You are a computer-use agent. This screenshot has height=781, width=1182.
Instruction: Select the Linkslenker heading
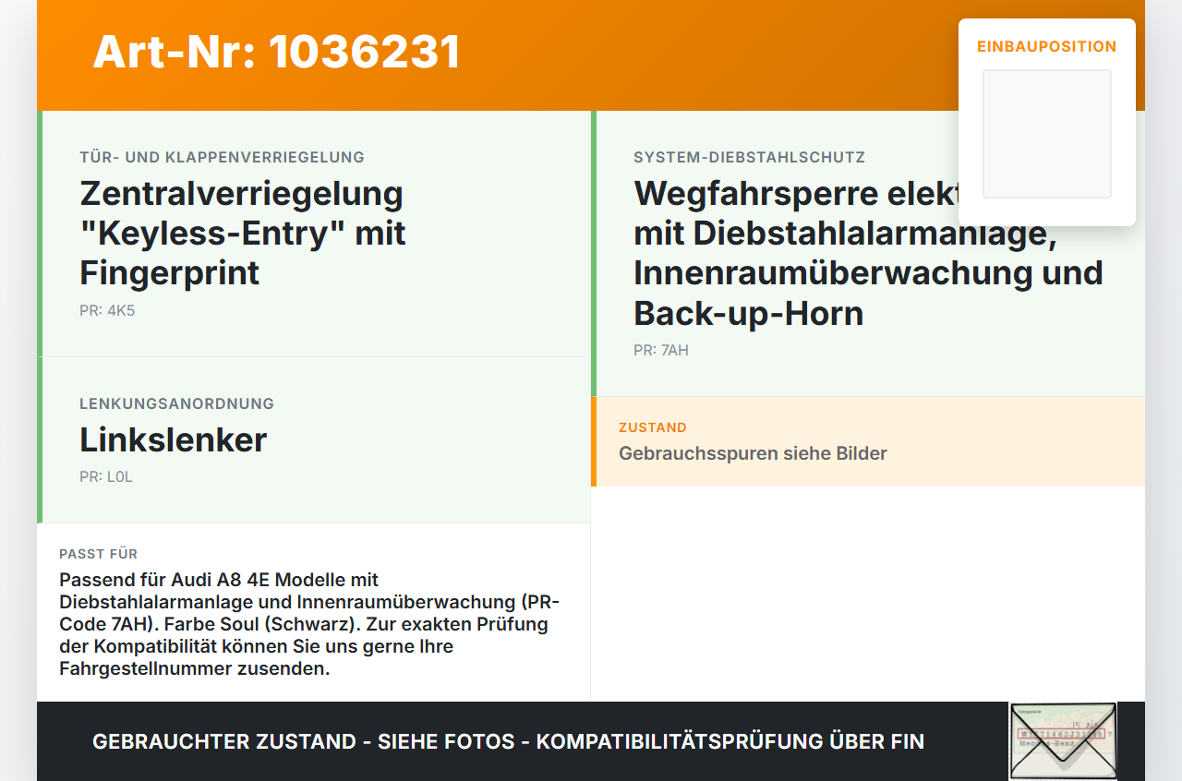tap(174, 439)
